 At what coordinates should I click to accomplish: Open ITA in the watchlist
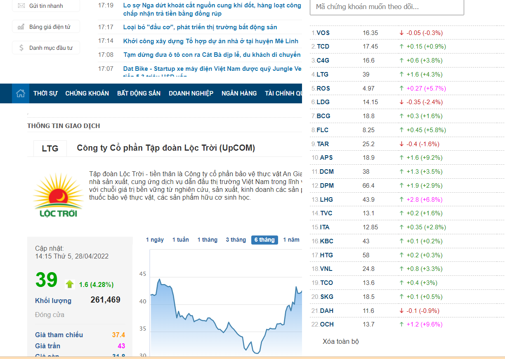pos(325,227)
